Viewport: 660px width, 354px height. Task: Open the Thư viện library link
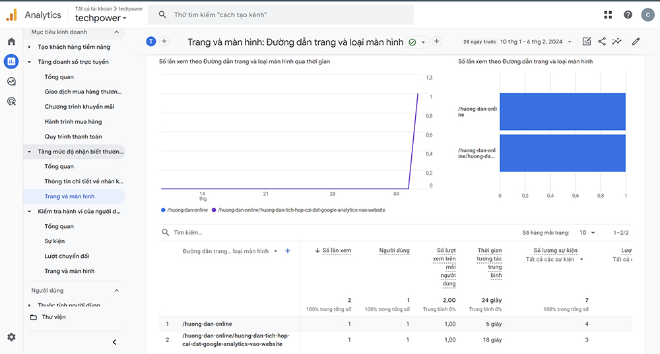(53, 317)
